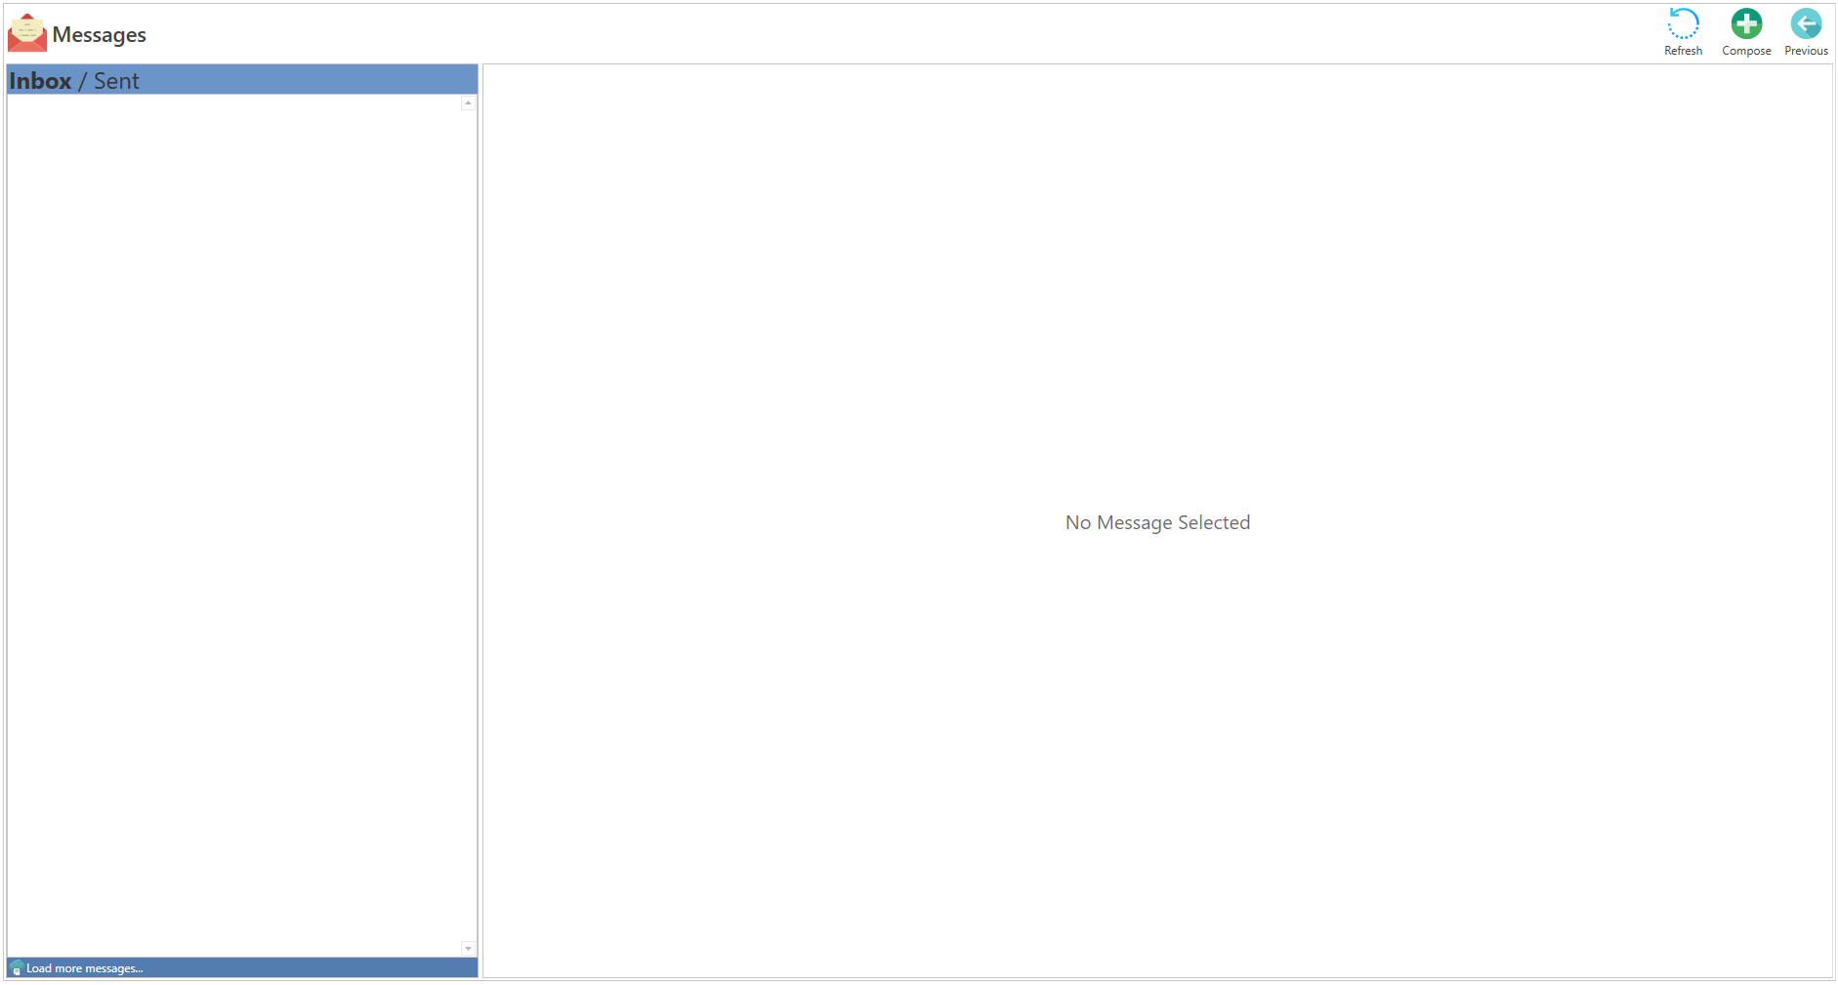Click the scroll down arrow in the inbox list
1838x985 pixels.
coord(469,949)
